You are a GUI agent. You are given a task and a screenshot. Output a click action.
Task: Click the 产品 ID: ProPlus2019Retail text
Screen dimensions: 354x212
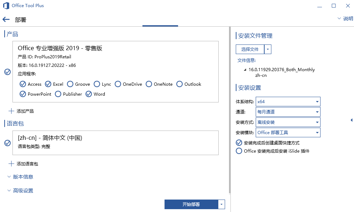tap(45, 57)
